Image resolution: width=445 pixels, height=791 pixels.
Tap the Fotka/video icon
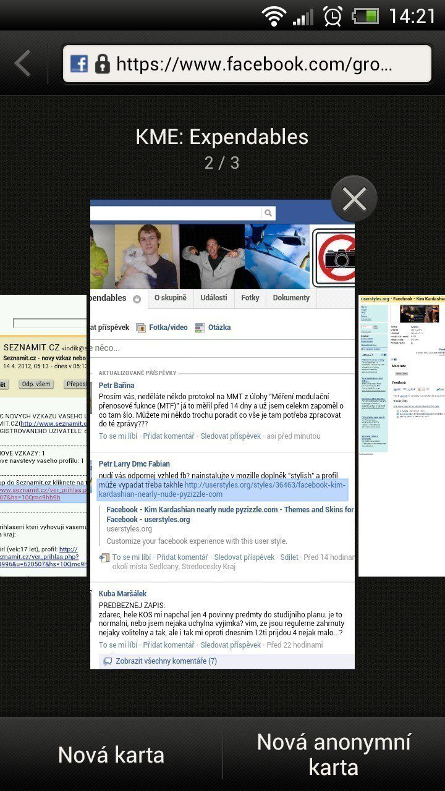tap(141, 328)
